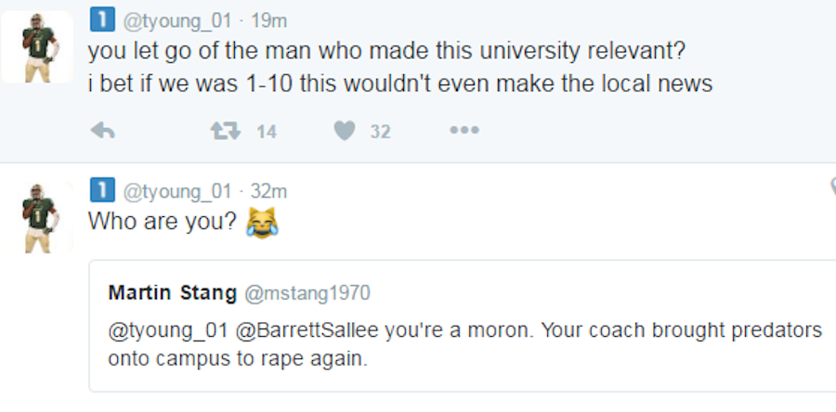The height and width of the screenshot is (412, 836).
Task: Open the 32m timestamp link
Action: coord(269,191)
